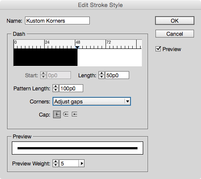Click into the Name text field
The width and height of the screenshot is (201, 179).
(57, 21)
